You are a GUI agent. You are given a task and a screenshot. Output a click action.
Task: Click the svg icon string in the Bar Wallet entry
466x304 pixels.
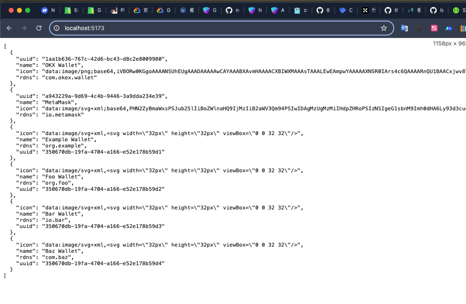171,208
